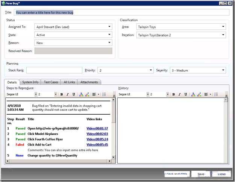Toggle bold in History toolbar
235x182 pixels.
coord(174,94)
